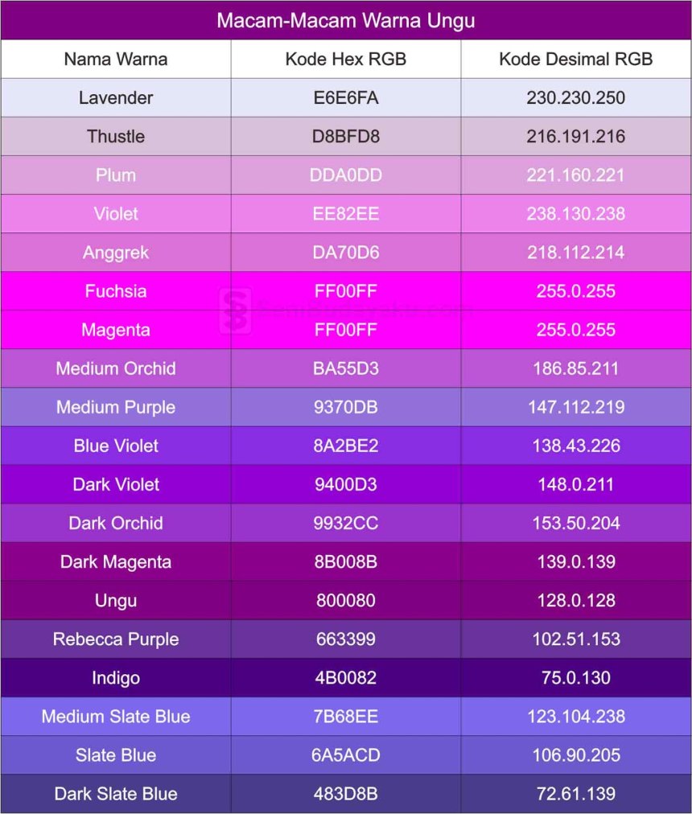Select the Dark Orchid hex 9932CC
692x814 pixels.
coord(345,524)
